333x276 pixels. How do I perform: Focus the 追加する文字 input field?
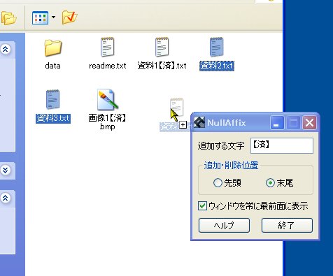coord(282,145)
